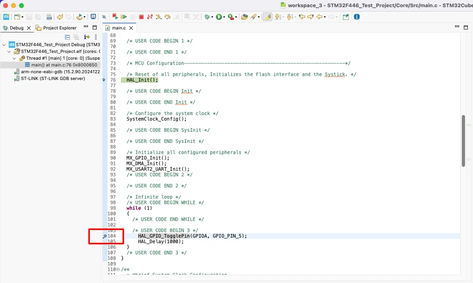Click the binary 010 toolbar icon
This screenshot has height=283, width=473.
tap(49, 17)
